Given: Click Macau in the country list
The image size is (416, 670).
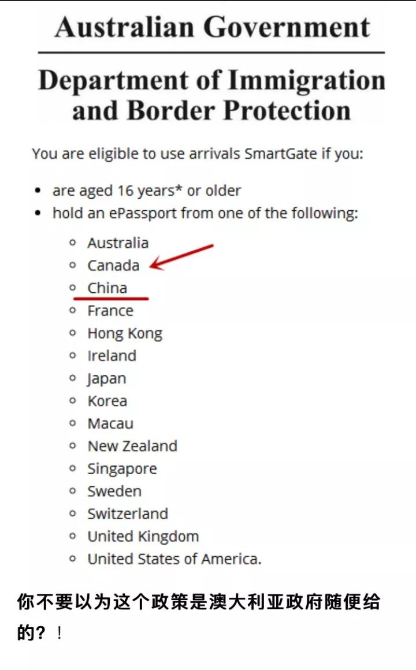Looking at the screenshot, I should tap(110, 423).
